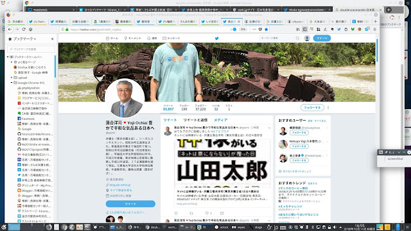Image resolution: width=411 pixels, height=231 pixels.
Task: Collapse the 'Google Chrome' bookmark folder
Action: click(12, 83)
